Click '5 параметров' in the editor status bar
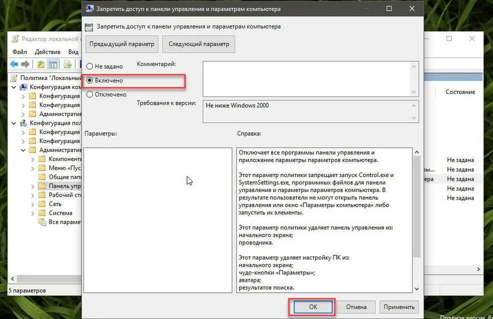This screenshot has height=319, width=493. pyautogui.click(x=27, y=290)
